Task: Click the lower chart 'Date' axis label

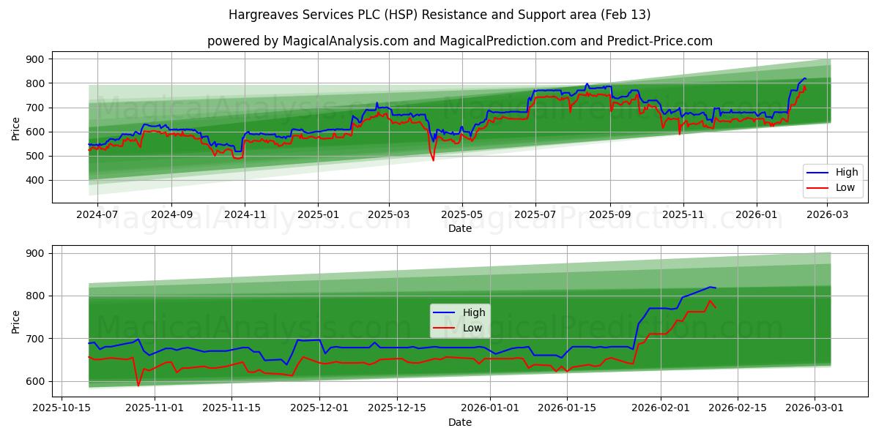Action: pyautogui.click(x=460, y=422)
